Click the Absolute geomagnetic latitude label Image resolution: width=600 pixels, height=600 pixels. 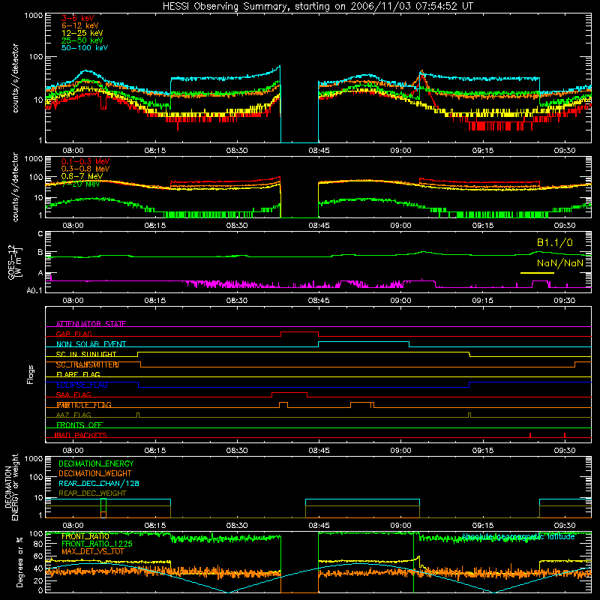coord(518,537)
